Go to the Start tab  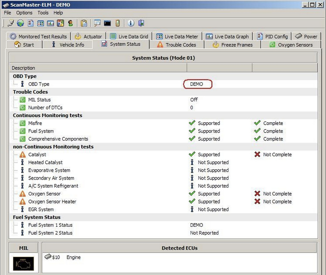[24, 45]
